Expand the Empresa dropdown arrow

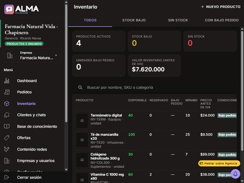56,56
